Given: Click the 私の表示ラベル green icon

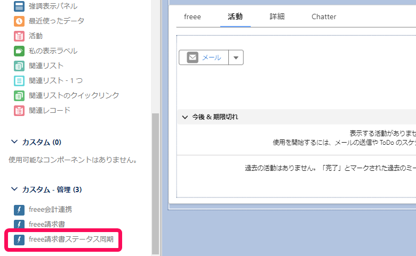Looking at the screenshot, I should pos(19,51).
